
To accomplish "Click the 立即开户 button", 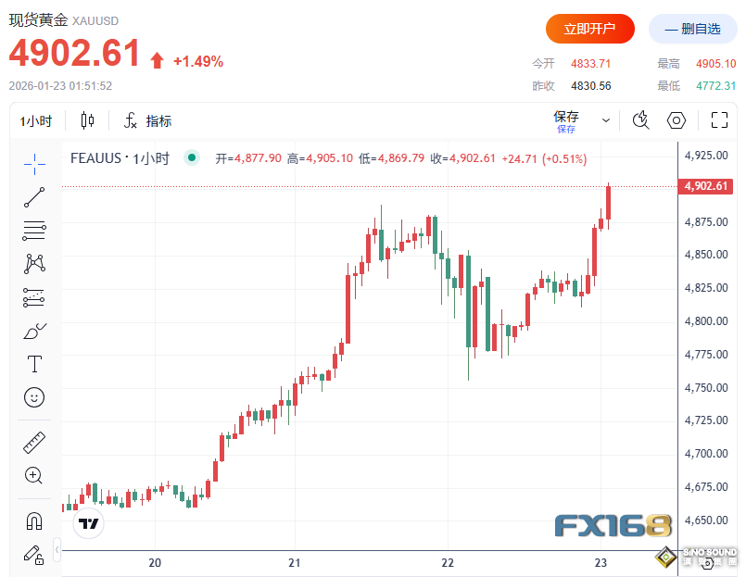I will (589, 29).
